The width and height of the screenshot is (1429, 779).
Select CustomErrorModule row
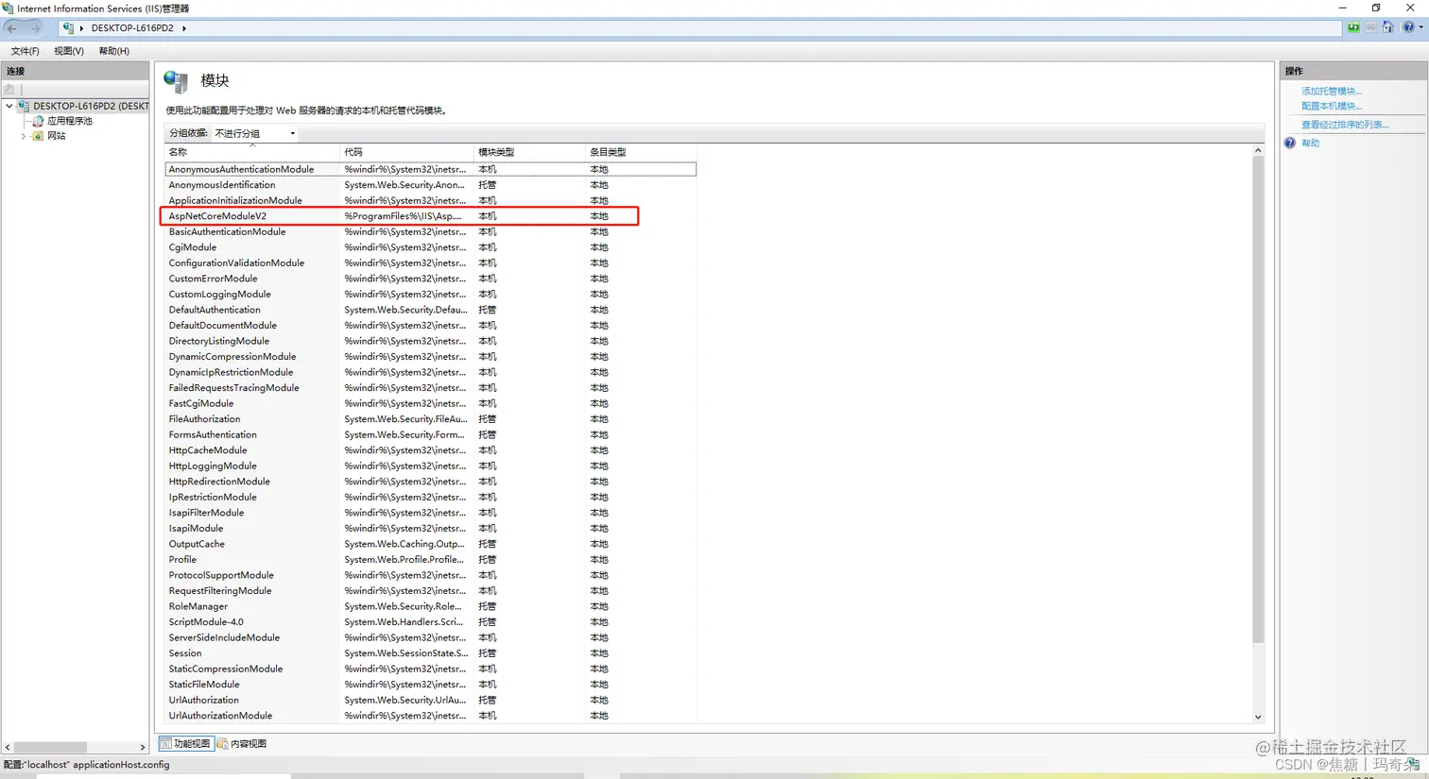pyautogui.click(x=431, y=279)
